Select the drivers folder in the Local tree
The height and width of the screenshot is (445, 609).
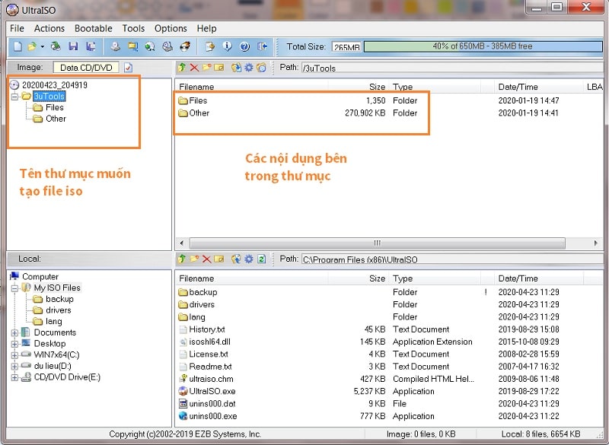pos(59,310)
